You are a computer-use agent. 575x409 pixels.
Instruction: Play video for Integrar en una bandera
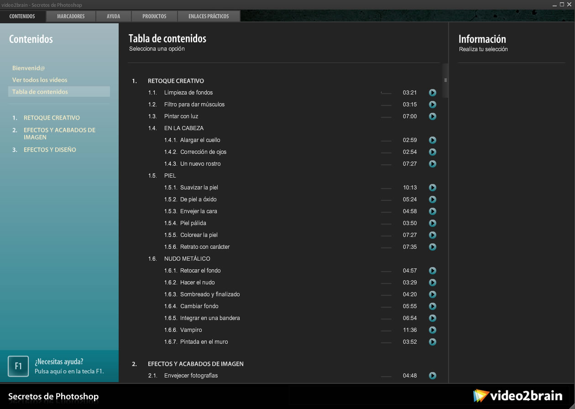[x=433, y=318]
